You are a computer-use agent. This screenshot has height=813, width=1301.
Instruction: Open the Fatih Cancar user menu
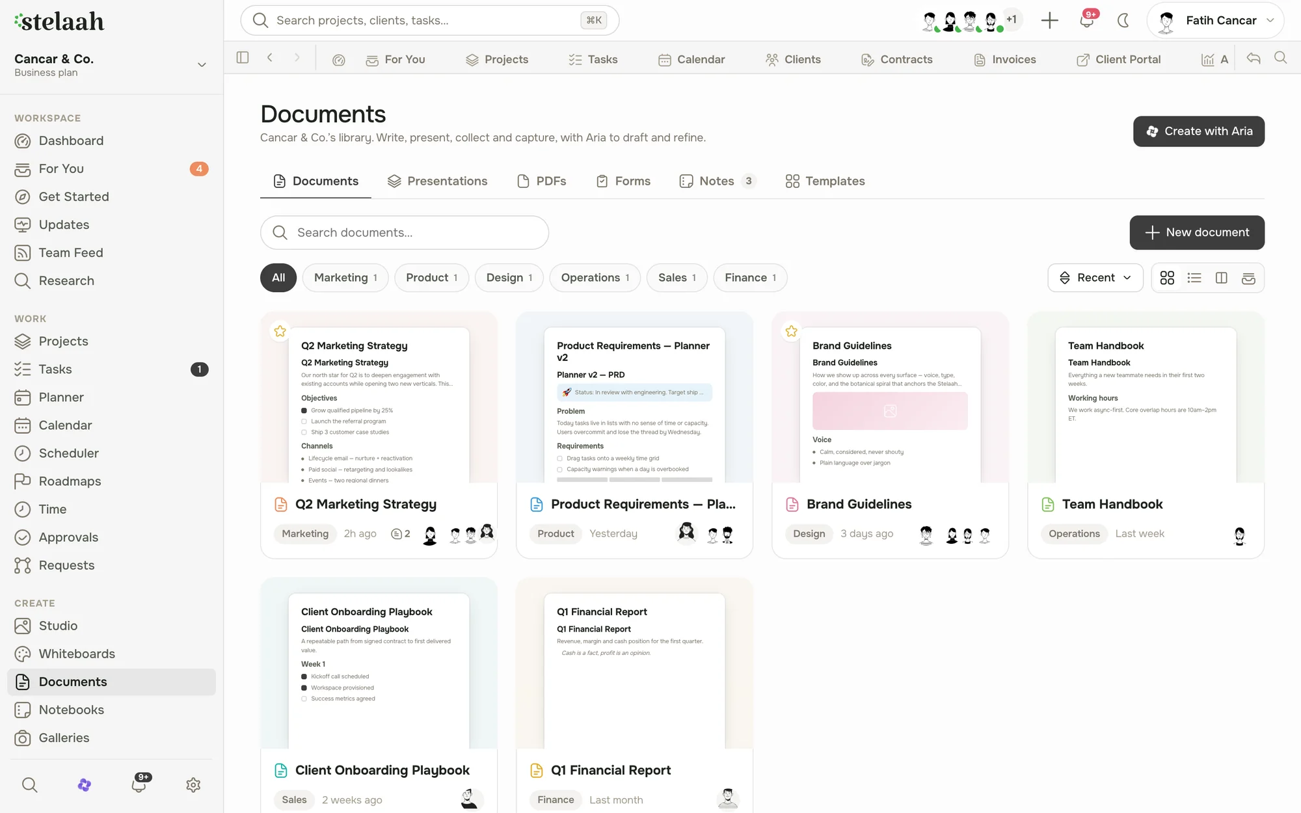click(1216, 20)
